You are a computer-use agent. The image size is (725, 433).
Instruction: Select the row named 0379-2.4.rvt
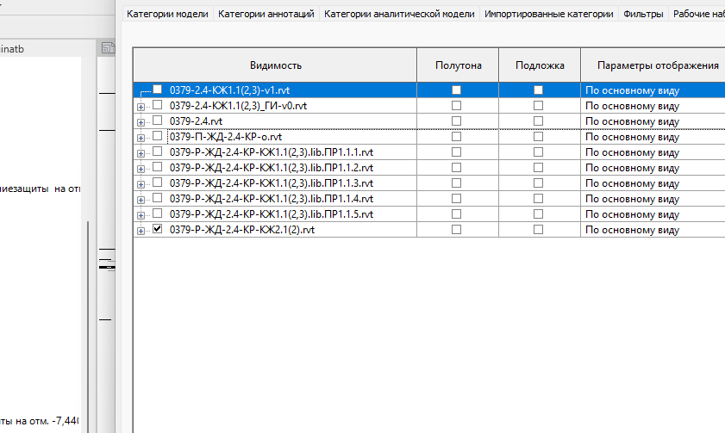coord(196,121)
